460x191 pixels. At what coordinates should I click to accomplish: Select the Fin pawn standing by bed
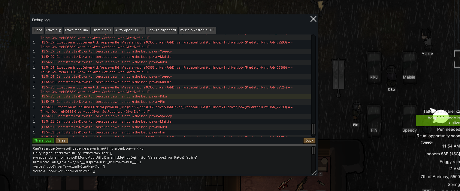[x=356, y=112]
